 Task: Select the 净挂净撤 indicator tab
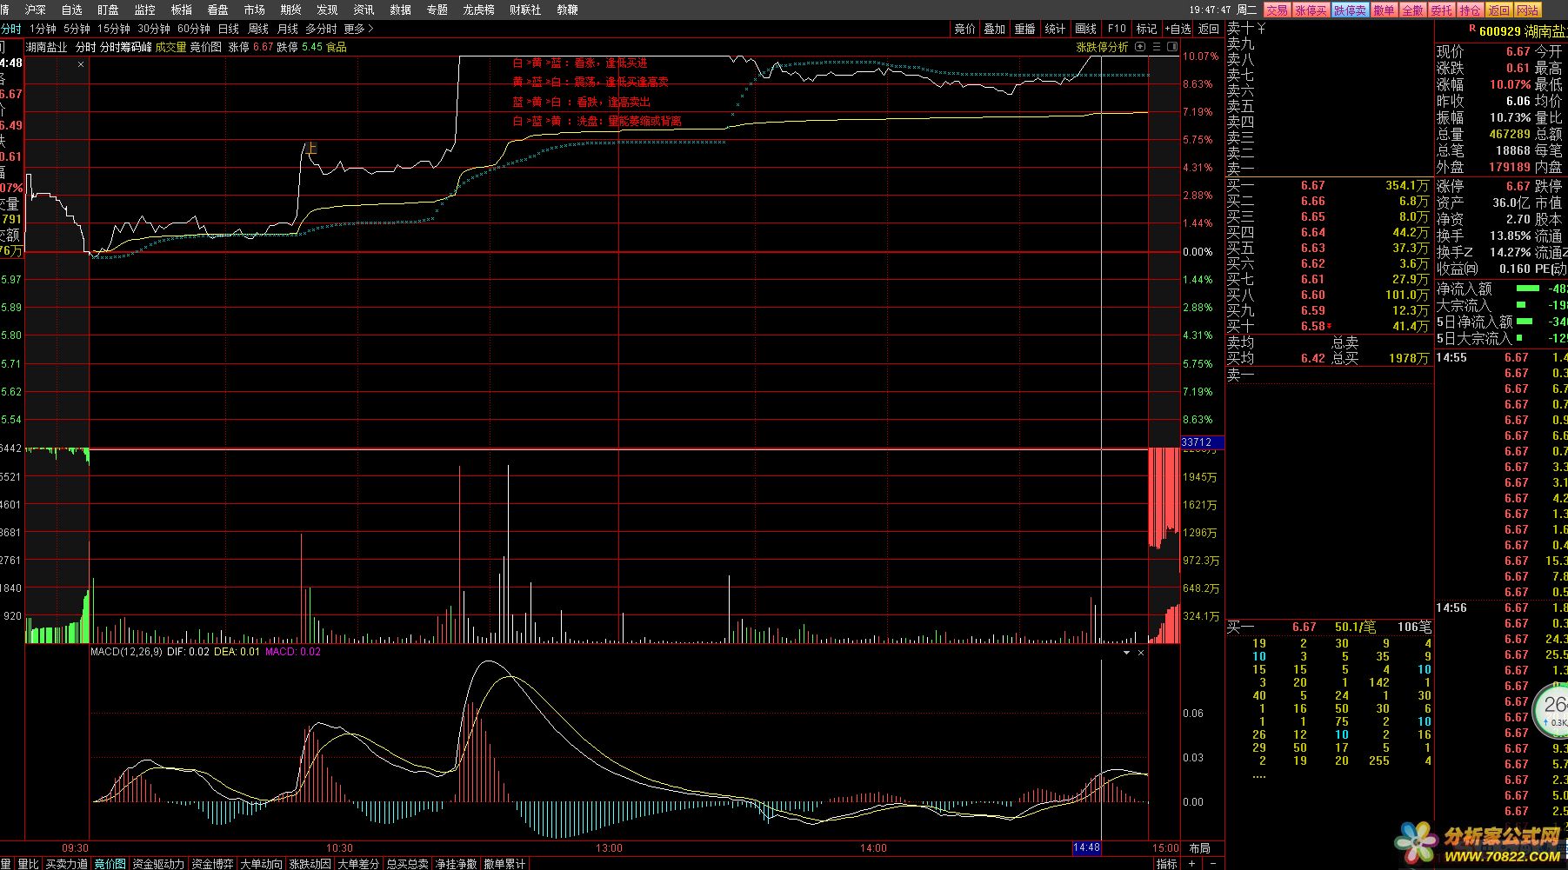click(456, 864)
